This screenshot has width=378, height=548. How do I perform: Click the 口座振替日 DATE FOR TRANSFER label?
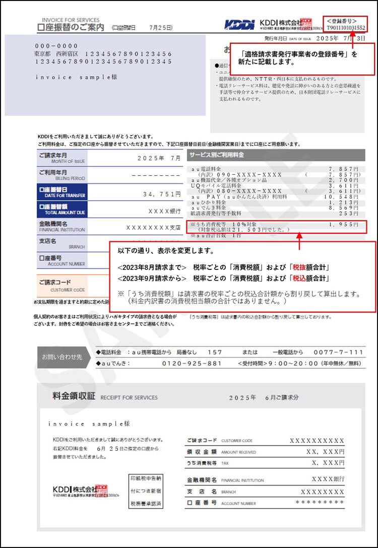[x=62, y=192]
